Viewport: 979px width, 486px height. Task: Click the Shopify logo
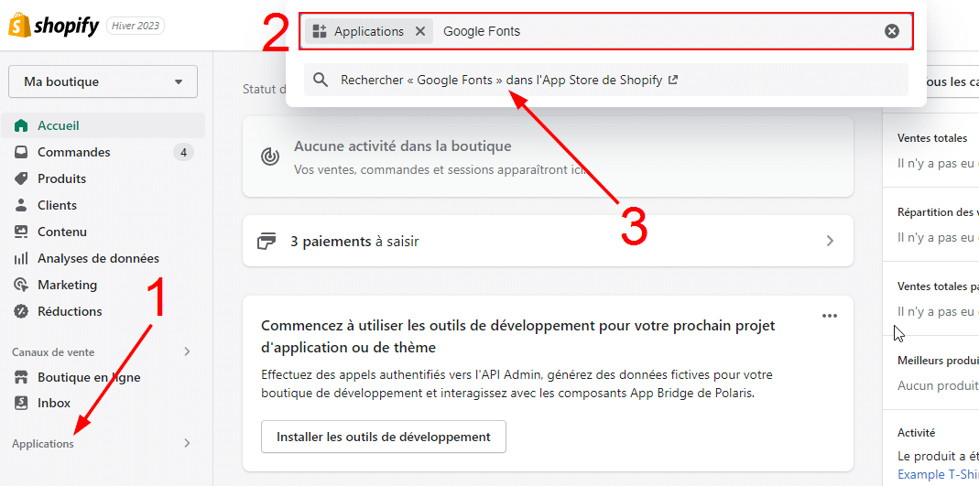click(x=53, y=26)
